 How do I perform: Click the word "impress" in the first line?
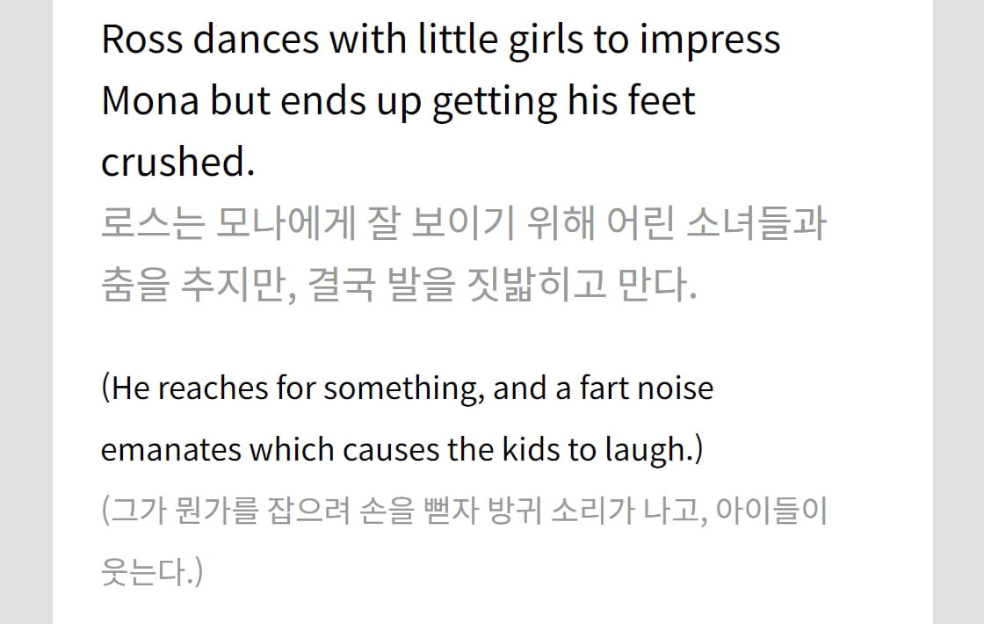point(710,41)
